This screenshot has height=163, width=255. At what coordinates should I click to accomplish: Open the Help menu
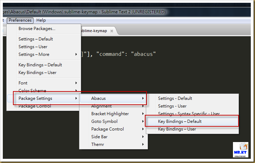tap(41, 20)
